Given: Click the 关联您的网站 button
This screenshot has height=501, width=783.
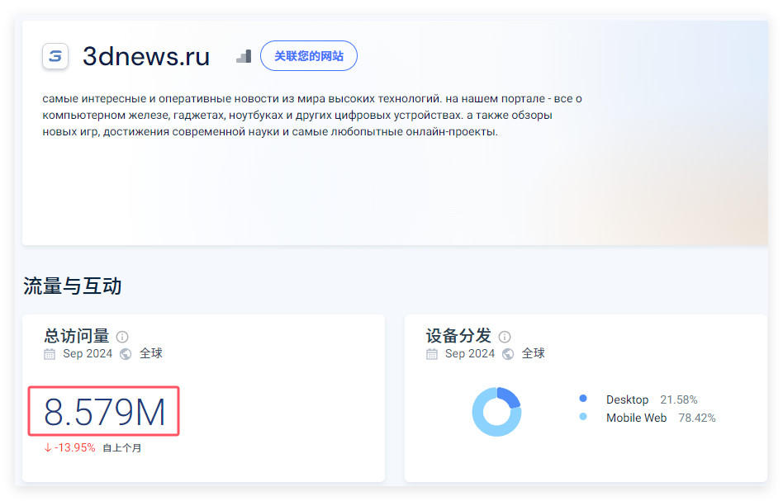Looking at the screenshot, I should coord(309,56).
